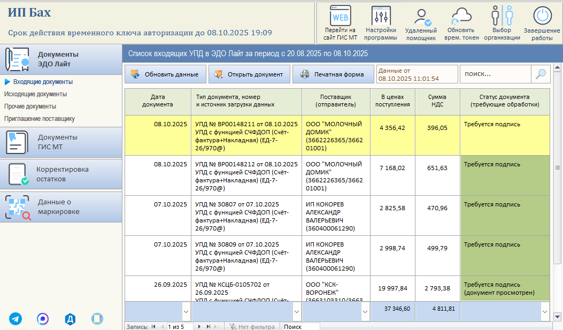This screenshot has width=563, height=330.
Task: Click Обновить данные button
Action: click(x=165, y=74)
